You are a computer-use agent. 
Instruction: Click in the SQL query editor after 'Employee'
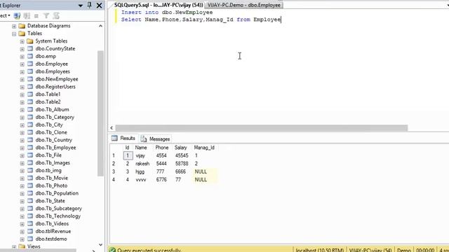pos(281,20)
